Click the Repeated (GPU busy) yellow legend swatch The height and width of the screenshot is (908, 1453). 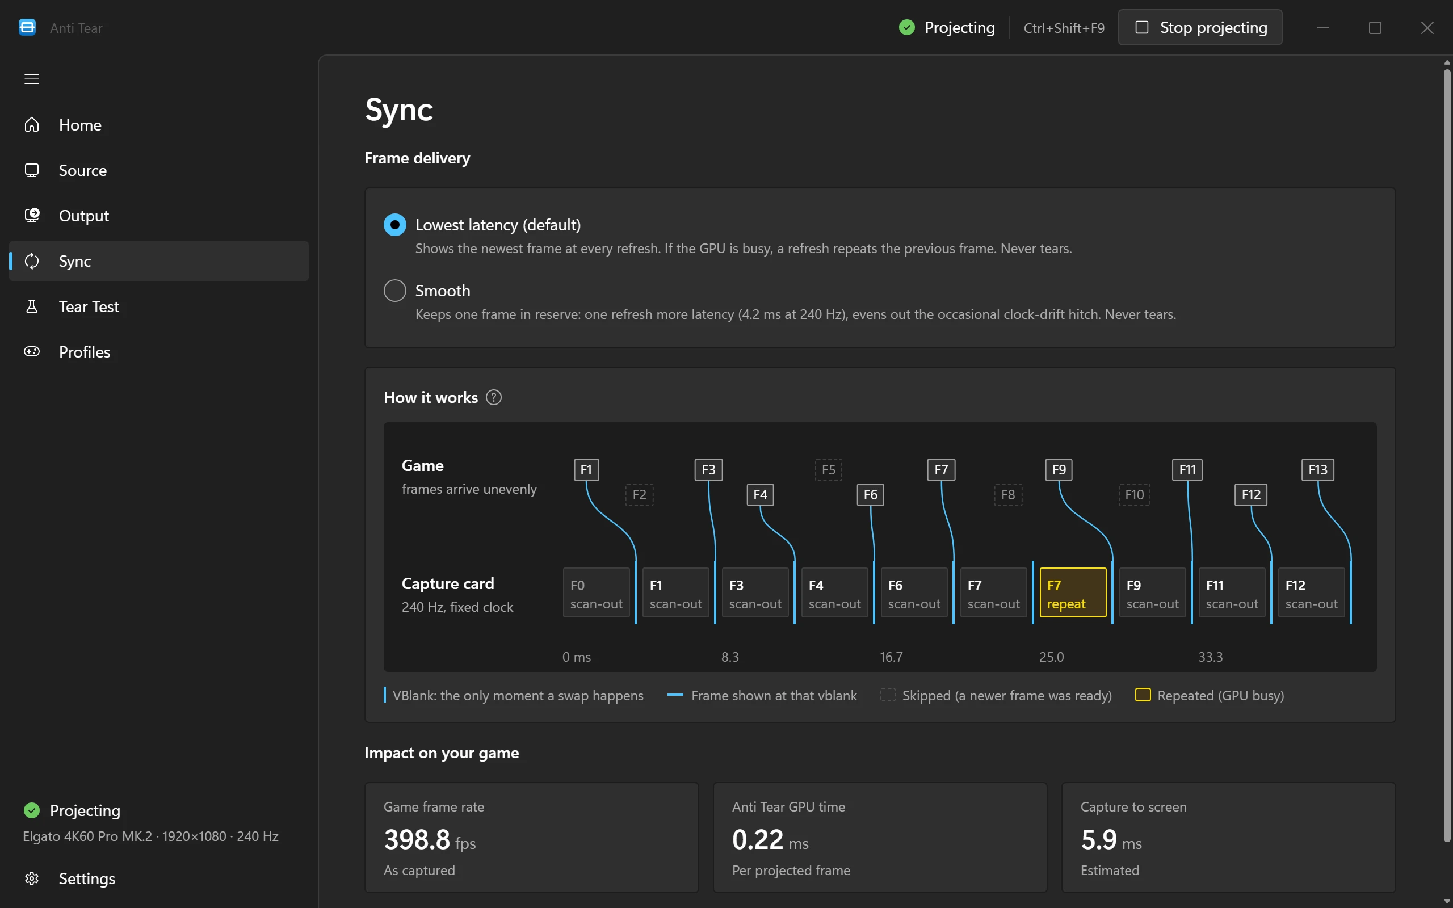(x=1143, y=695)
